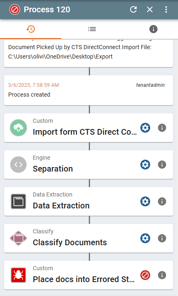Viewport: 178px width, 296px height.
Task: Click the red bug icon for Errored step
Action: coord(18,275)
